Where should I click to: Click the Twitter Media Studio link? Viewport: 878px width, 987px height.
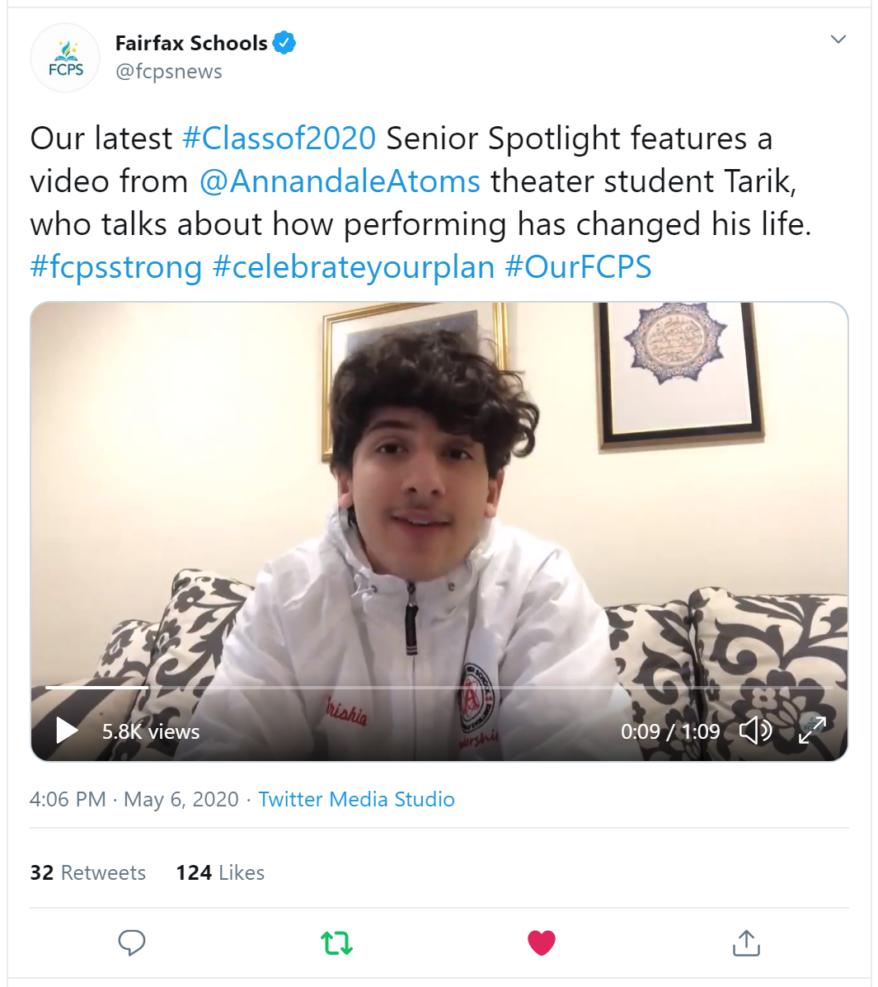click(356, 799)
